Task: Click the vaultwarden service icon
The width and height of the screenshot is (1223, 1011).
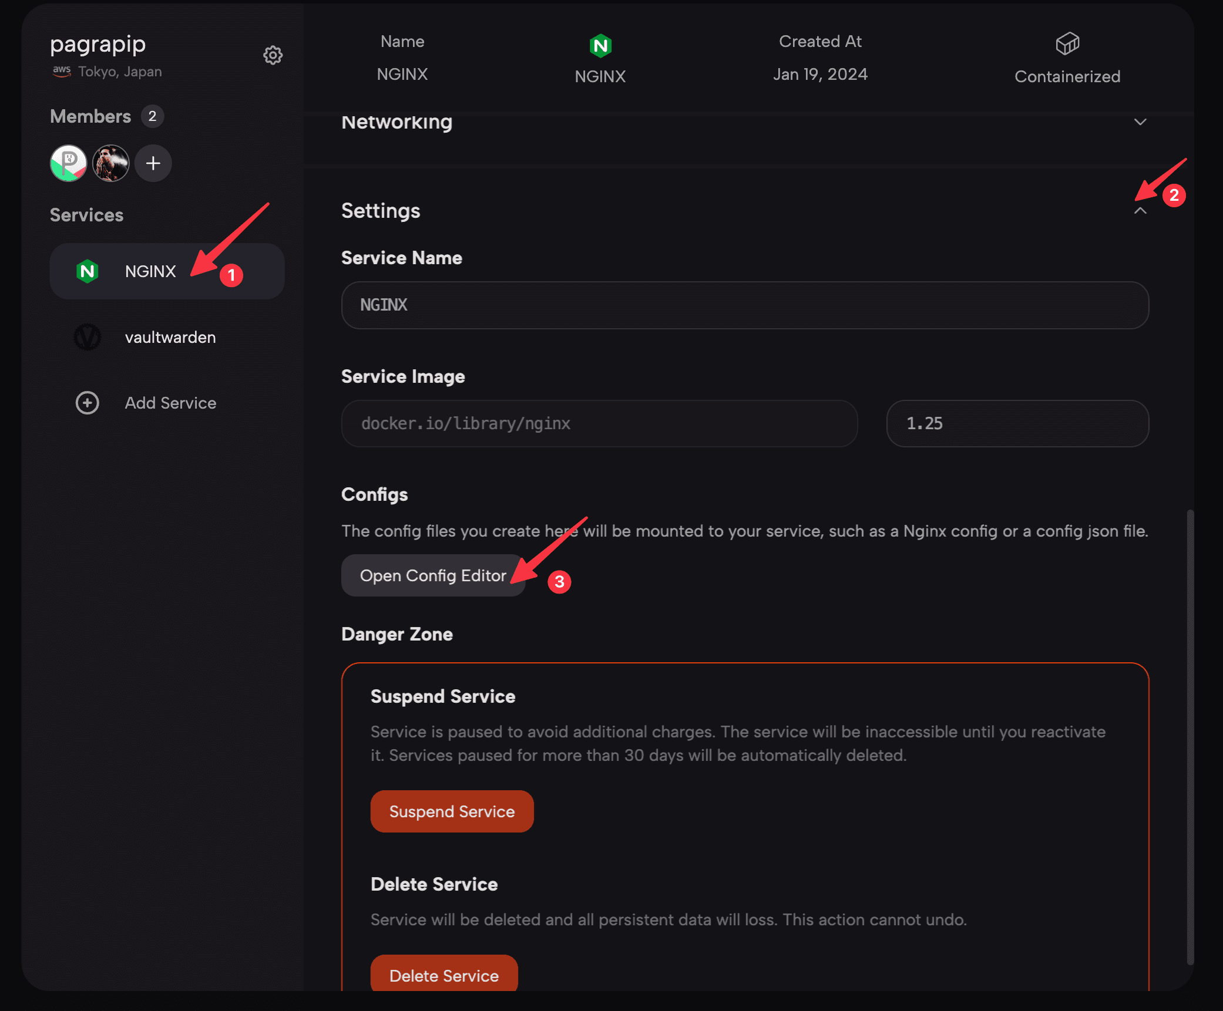Action: tap(88, 337)
